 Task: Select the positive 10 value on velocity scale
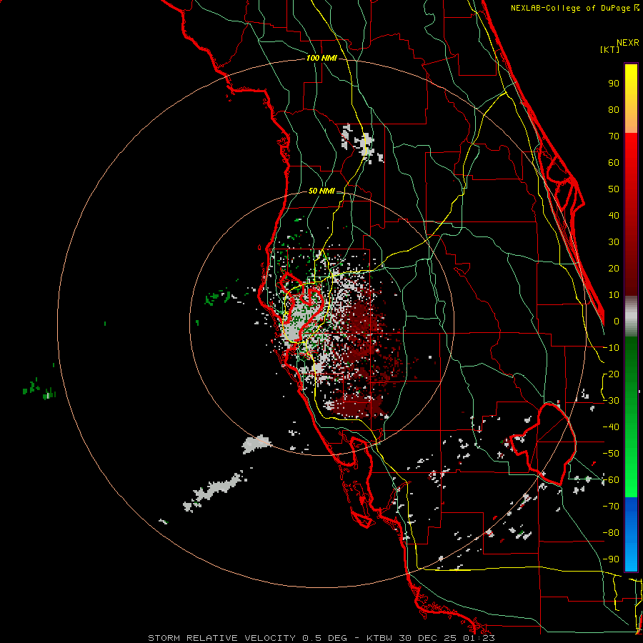(x=614, y=295)
